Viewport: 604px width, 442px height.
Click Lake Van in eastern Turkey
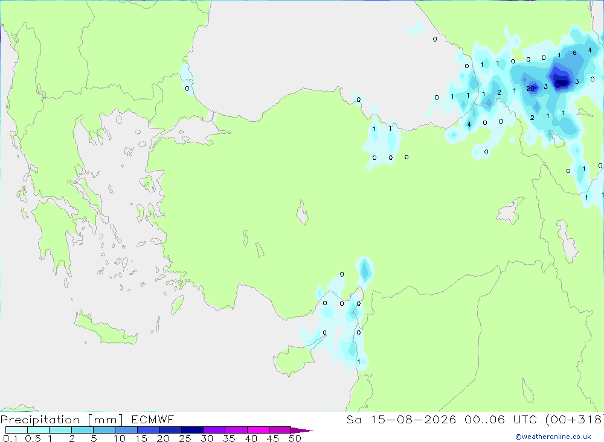pyautogui.click(x=510, y=211)
